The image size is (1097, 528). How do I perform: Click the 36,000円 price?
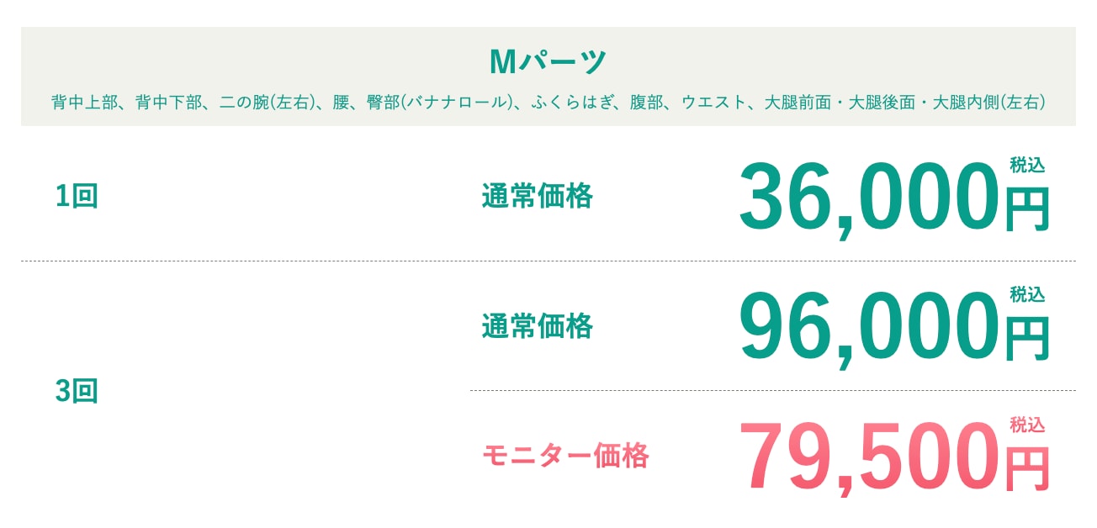[x=892, y=198]
